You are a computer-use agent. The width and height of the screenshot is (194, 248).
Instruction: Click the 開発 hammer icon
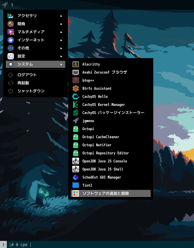(x=11, y=24)
